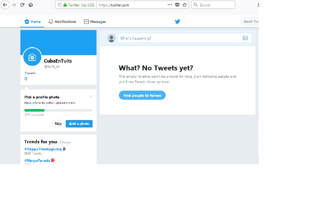
Task: Focus the What's happening tweet box
Action: 185,38
